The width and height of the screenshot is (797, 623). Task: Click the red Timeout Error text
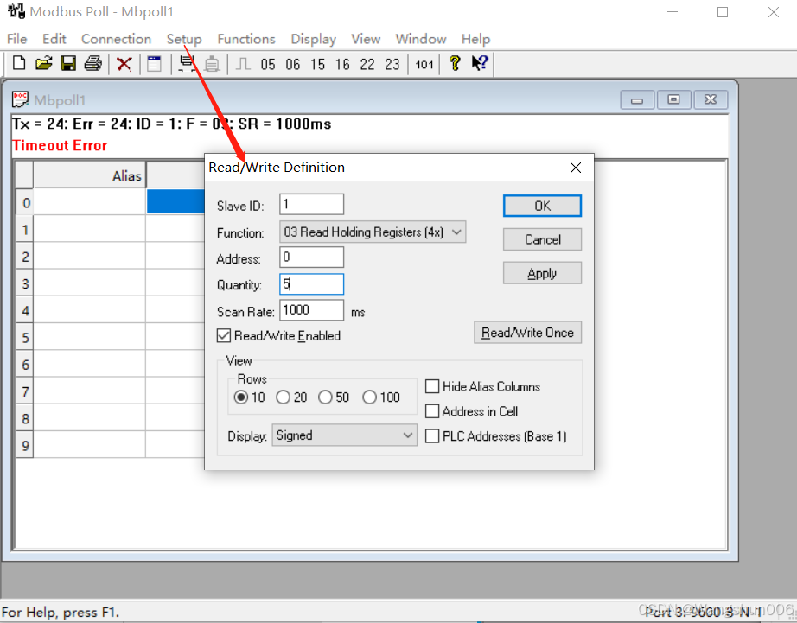point(60,146)
